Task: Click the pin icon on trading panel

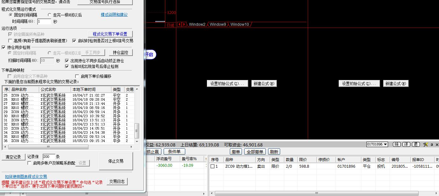Action: pos(432,145)
